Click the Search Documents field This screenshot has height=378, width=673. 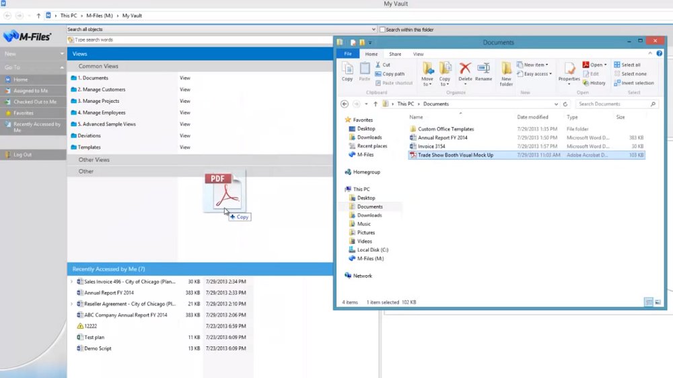pyautogui.click(x=616, y=104)
